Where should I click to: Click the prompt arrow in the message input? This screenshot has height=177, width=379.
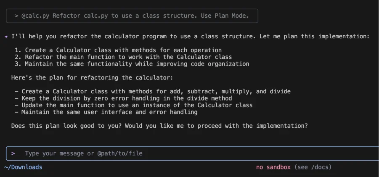[13, 153]
